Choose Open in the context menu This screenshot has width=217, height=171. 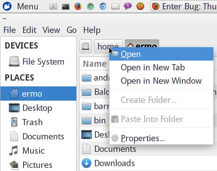(161, 54)
